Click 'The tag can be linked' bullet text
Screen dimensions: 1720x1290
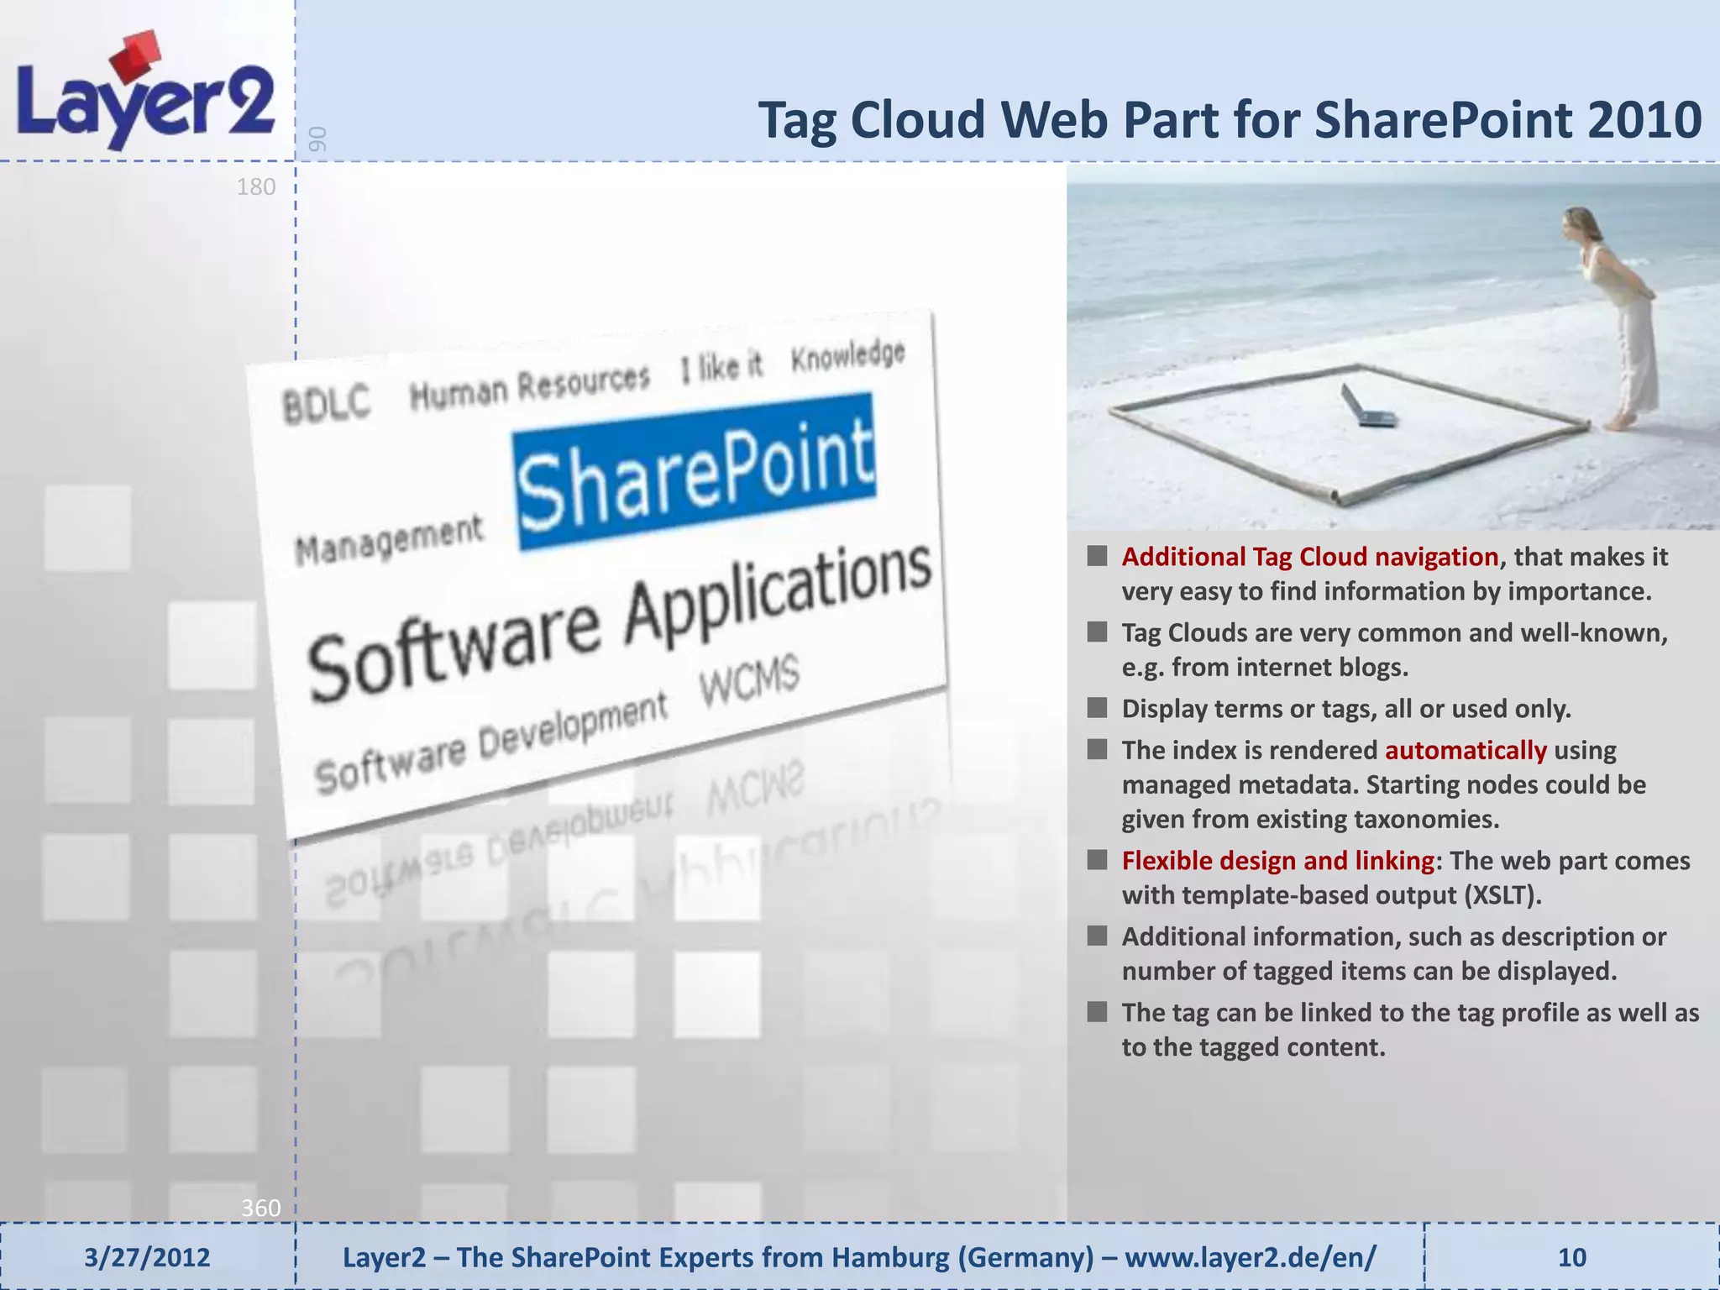click(1410, 1030)
